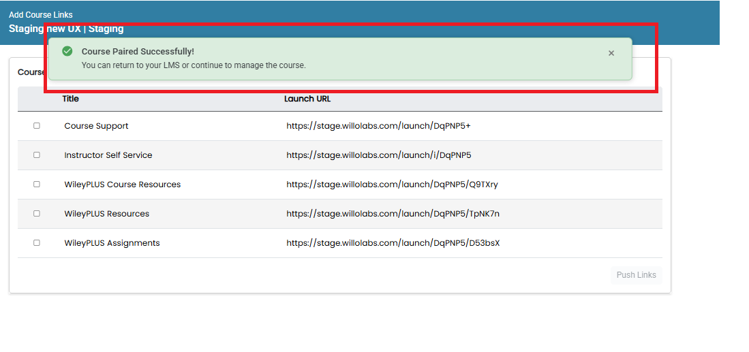Toggle the WileyPLUS Assignments checkbox
Screen dimensions: 749x352
tap(37, 243)
